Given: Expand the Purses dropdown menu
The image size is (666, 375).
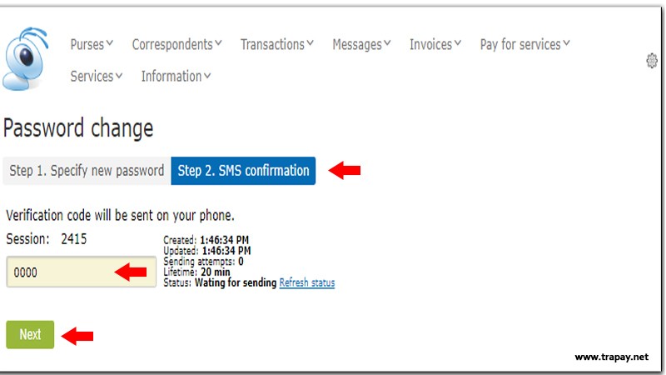Looking at the screenshot, I should pyautogui.click(x=92, y=44).
